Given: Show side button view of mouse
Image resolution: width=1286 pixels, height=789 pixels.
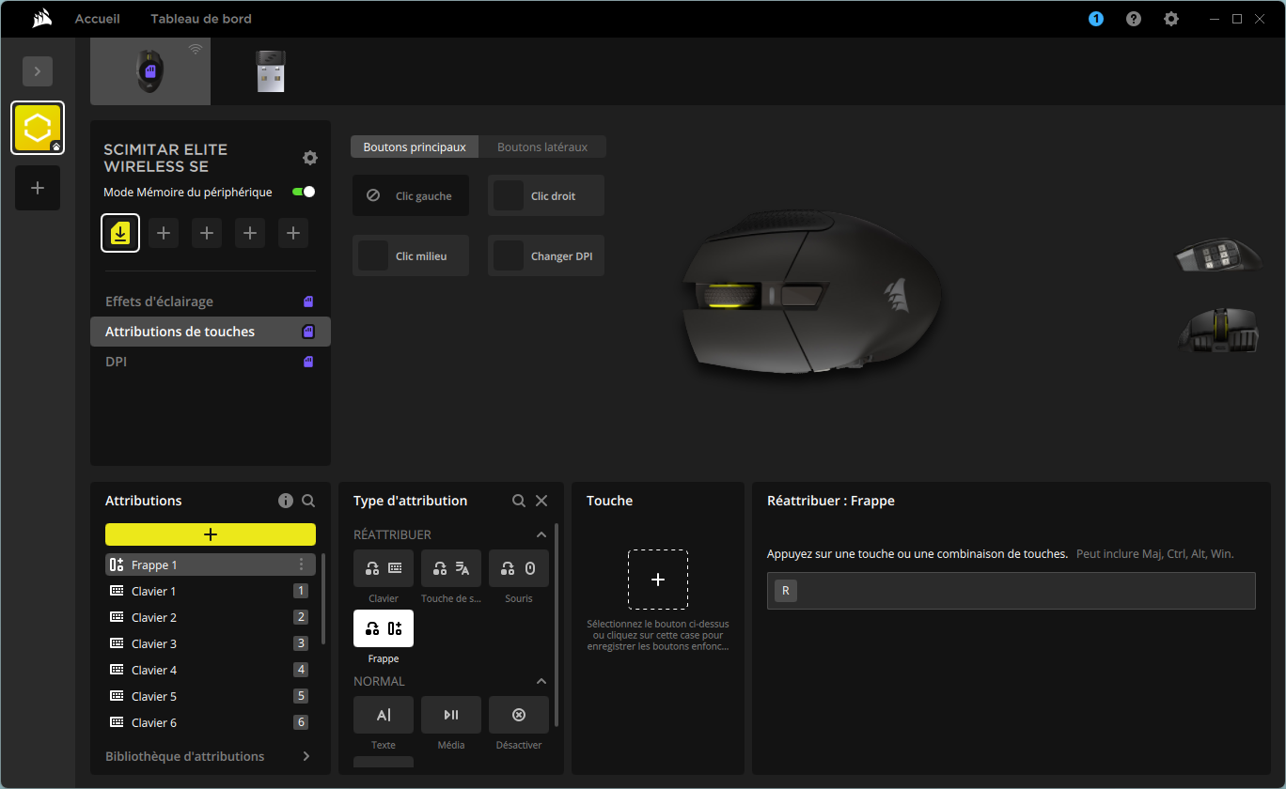Looking at the screenshot, I should (1218, 255).
